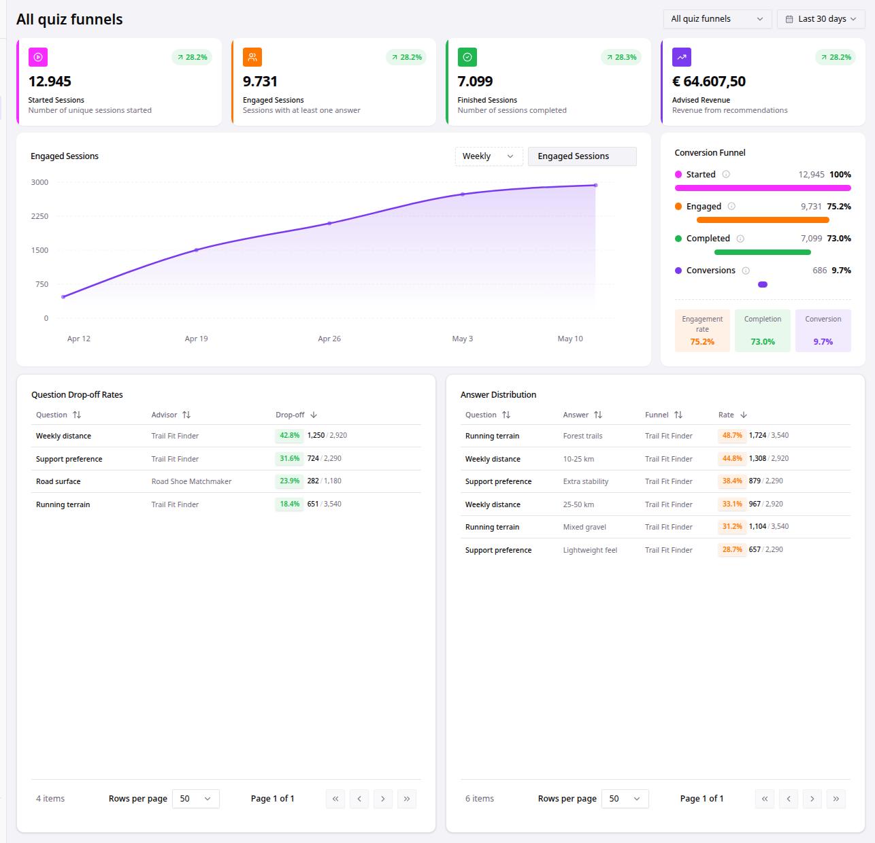
Task: Open rows per page dropdown in Answer Distribution
Action: (625, 799)
